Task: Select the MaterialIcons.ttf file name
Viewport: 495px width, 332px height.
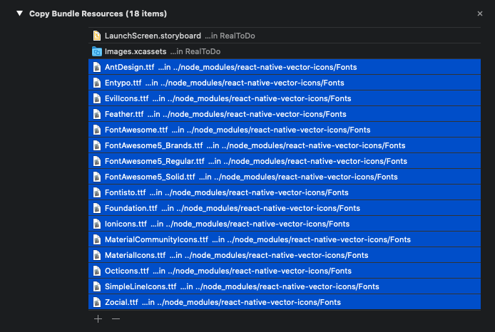Action: pos(135,255)
